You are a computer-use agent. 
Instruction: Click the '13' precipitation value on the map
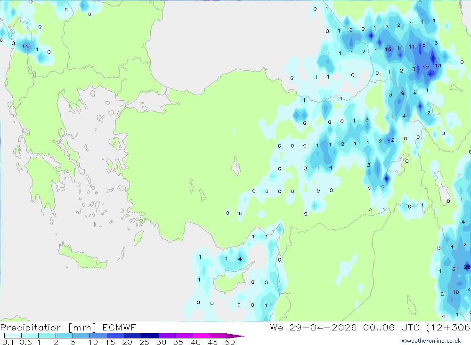(438, 65)
